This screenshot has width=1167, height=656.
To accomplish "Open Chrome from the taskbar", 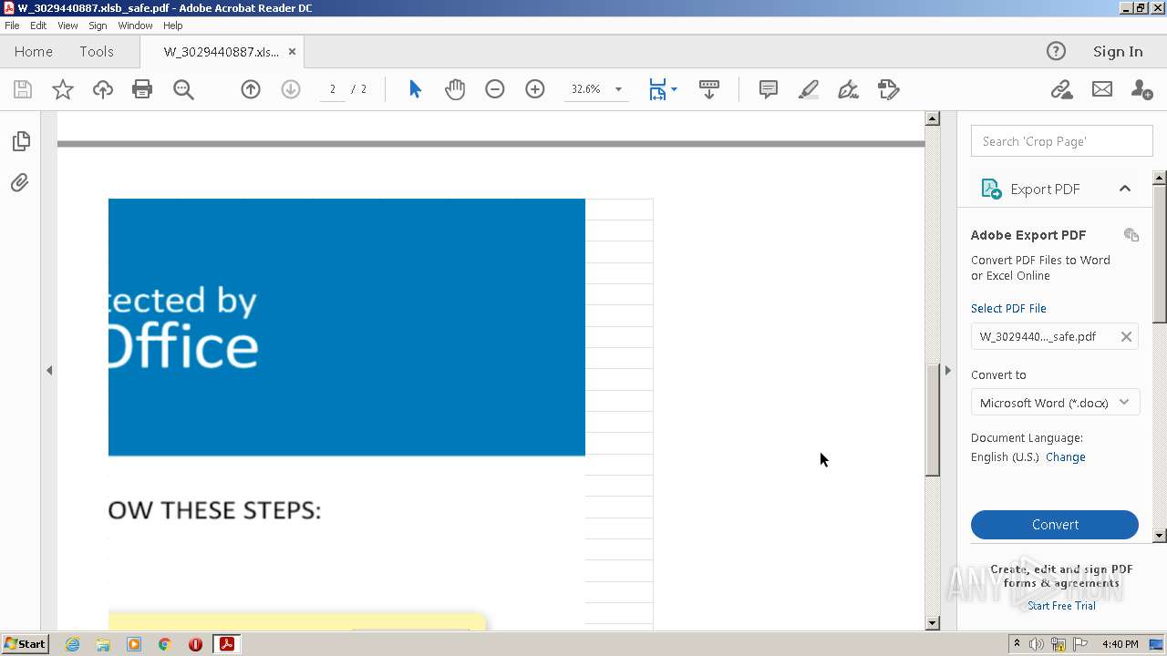I will tap(164, 644).
